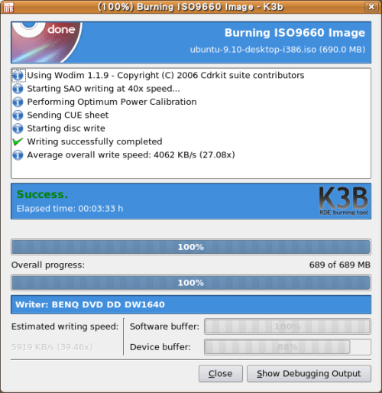
Task: Click the Writer: BENQ DVD DD DW1640 header
Action: 191,304
